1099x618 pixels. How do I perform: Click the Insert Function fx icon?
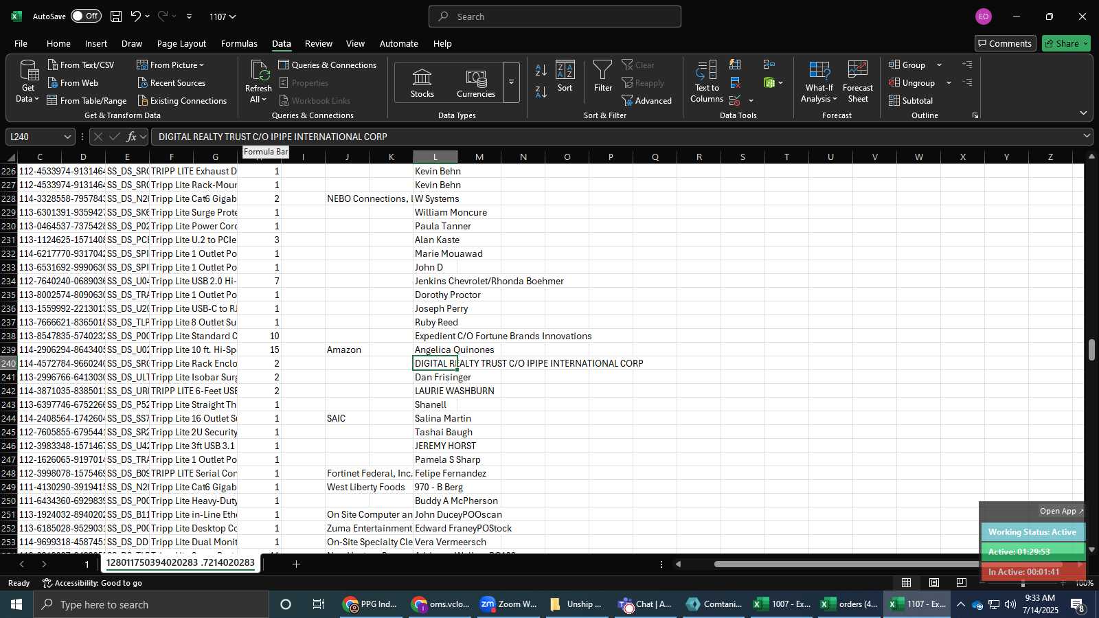(132, 137)
